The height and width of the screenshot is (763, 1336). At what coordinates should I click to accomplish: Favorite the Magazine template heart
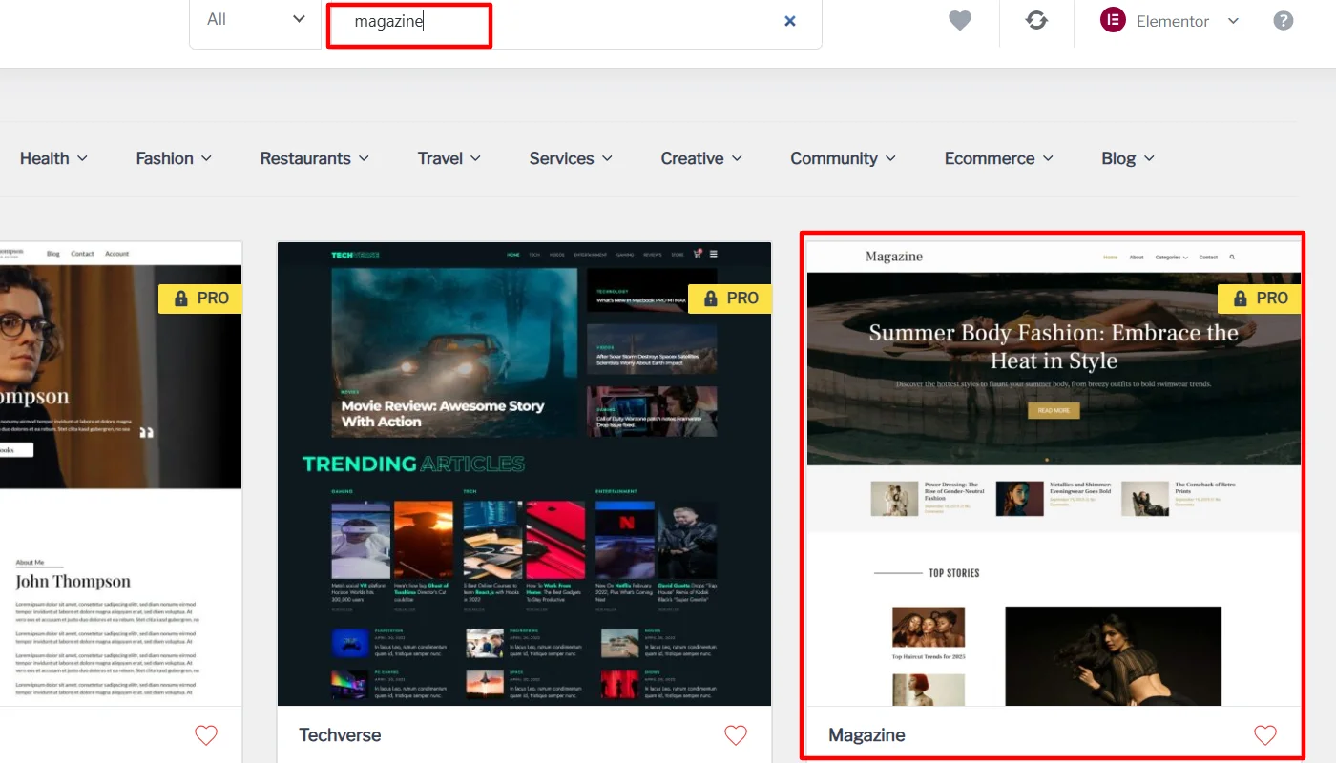pyautogui.click(x=1265, y=735)
